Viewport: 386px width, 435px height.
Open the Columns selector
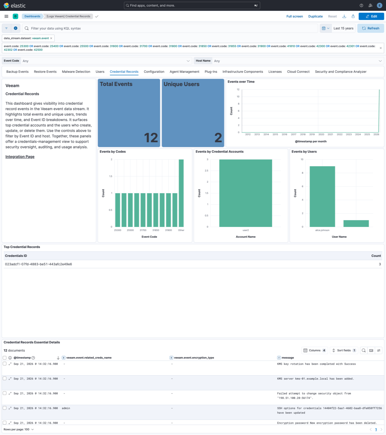tap(315, 350)
